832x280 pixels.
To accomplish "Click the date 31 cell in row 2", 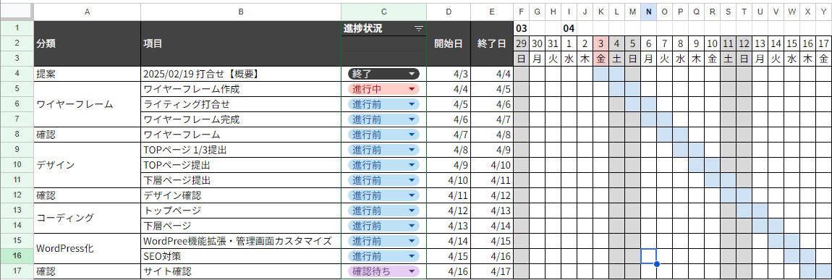I will tap(553, 43).
